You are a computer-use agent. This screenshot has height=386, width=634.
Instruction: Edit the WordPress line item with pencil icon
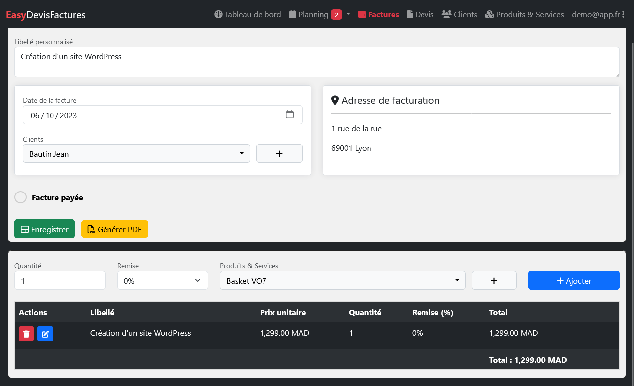point(45,334)
